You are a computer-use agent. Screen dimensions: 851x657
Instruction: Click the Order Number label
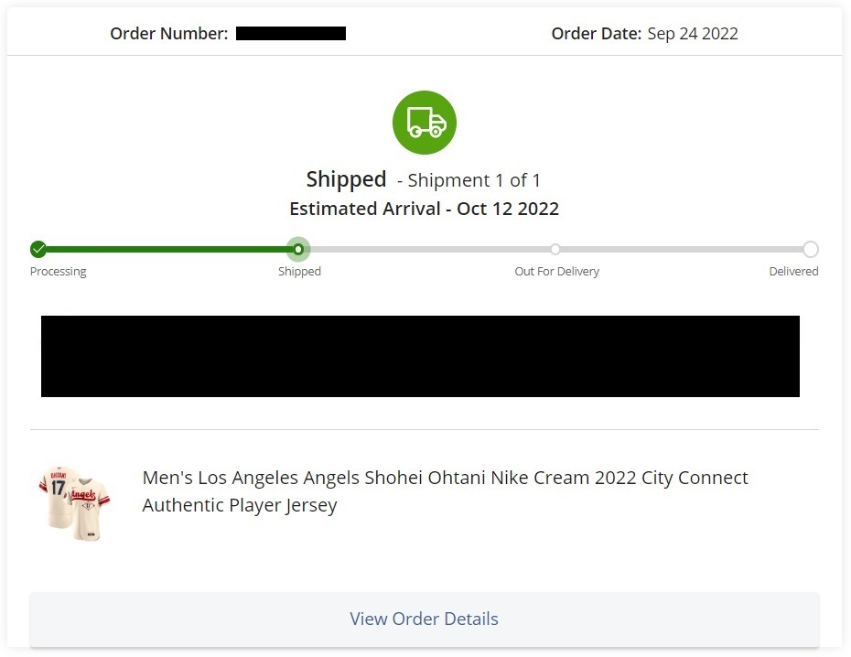tap(169, 34)
